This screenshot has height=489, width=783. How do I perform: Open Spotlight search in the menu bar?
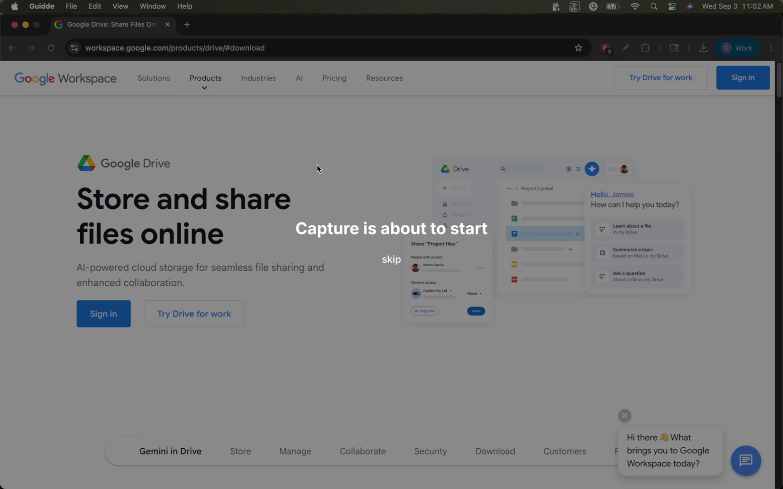coord(653,6)
